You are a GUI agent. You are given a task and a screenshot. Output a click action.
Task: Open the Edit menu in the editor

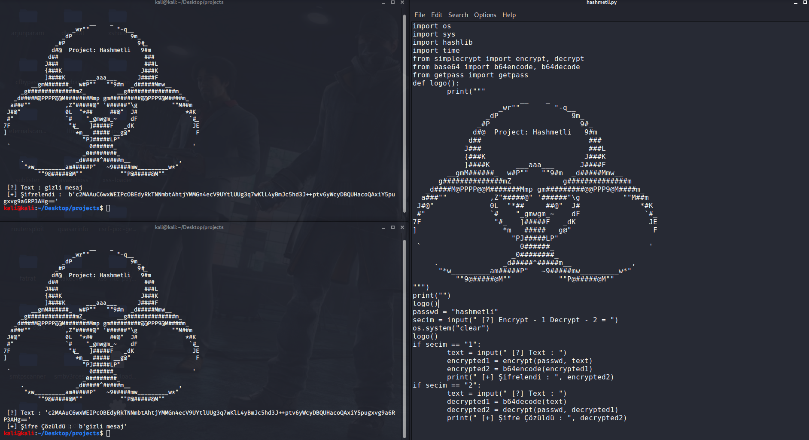(437, 15)
